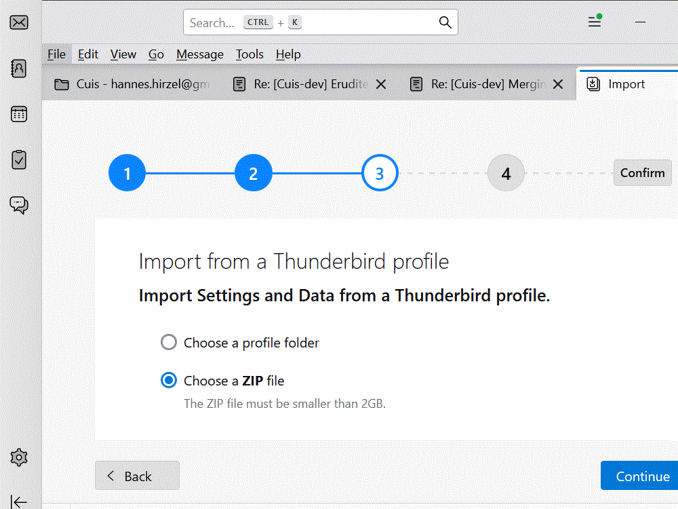Click the Confirm step button

click(x=643, y=172)
